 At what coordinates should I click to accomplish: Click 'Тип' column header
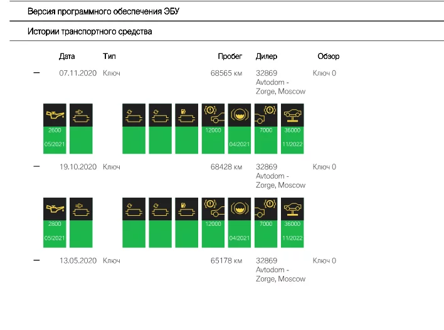click(x=109, y=56)
